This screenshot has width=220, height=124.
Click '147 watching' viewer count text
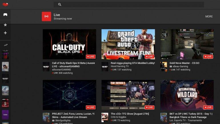pyautogui.click(x=183, y=70)
